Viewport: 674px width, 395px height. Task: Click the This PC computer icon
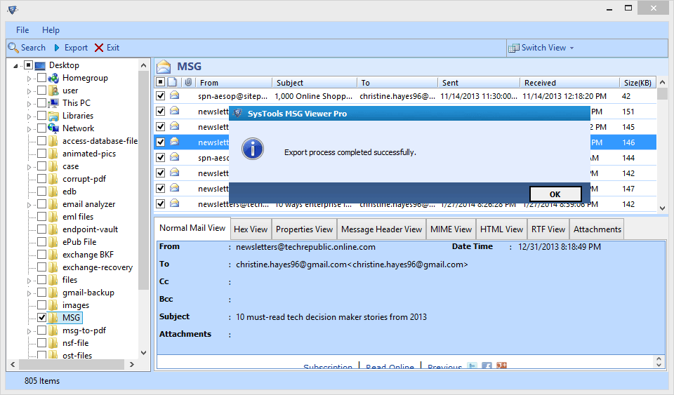click(53, 103)
